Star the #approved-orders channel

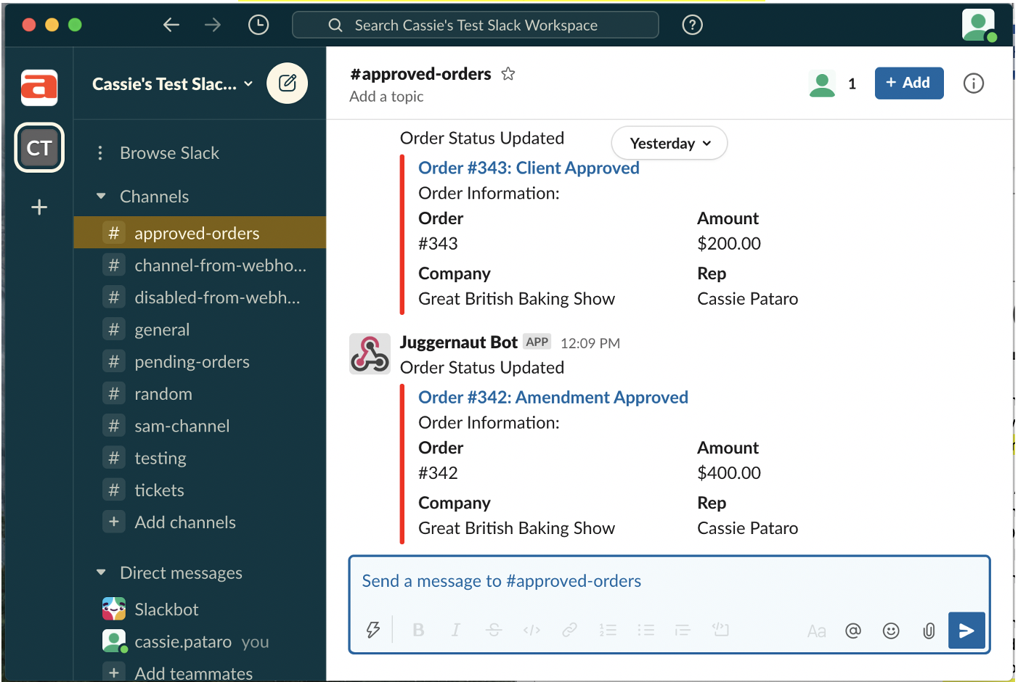click(x=508, y=74)
